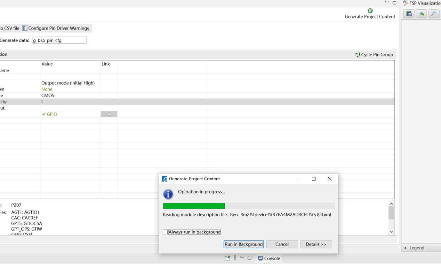The image size is (441, 264).
Task: Click the GPT_OPS: GTIW entry
Action: tap(27, 229)
